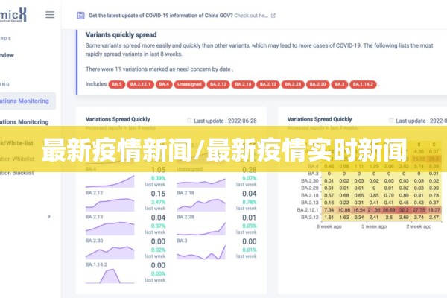
Task: Click the BA.2.12 sparkline chart
Action: [x=110, y=205]
